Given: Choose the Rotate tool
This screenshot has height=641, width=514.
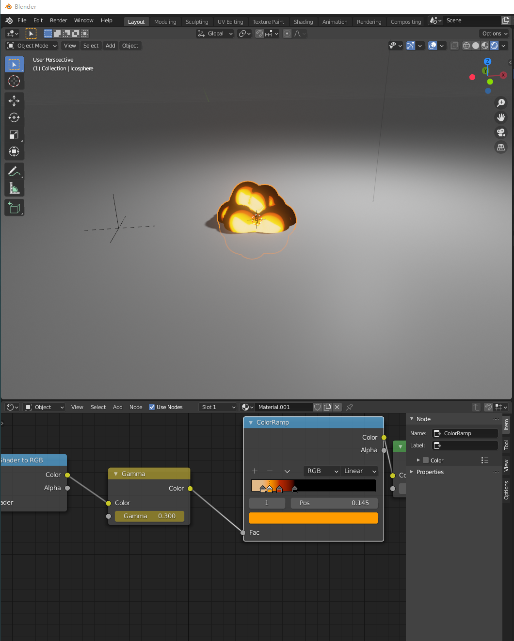Looking at the screenshot, I should point(14,117).
